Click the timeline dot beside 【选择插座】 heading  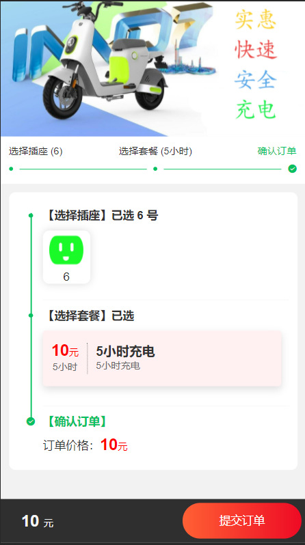(31, 216)
